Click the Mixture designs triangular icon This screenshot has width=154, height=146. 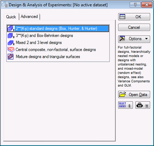(x=11, y=57)
